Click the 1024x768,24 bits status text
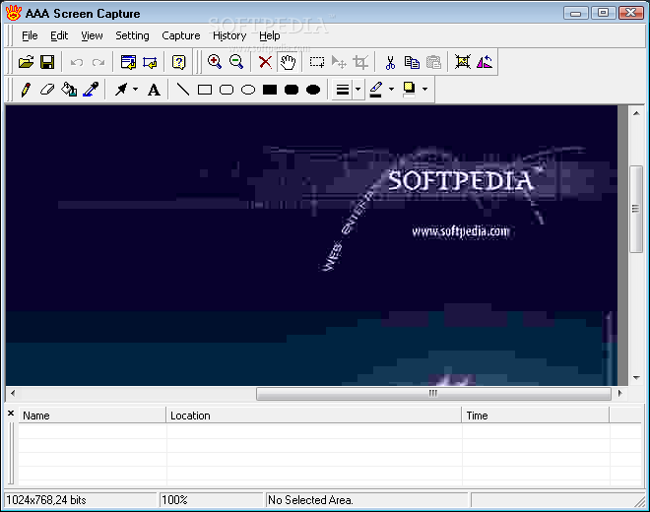The image size is (650, 512). [x=46, y=500]
